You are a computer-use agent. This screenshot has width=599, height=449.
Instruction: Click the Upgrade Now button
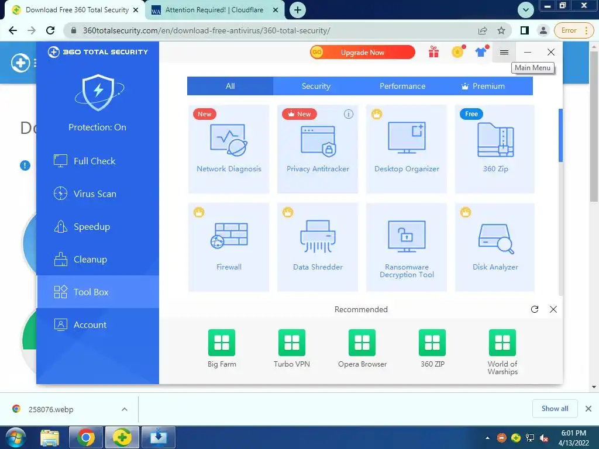(x=362, y=52)
